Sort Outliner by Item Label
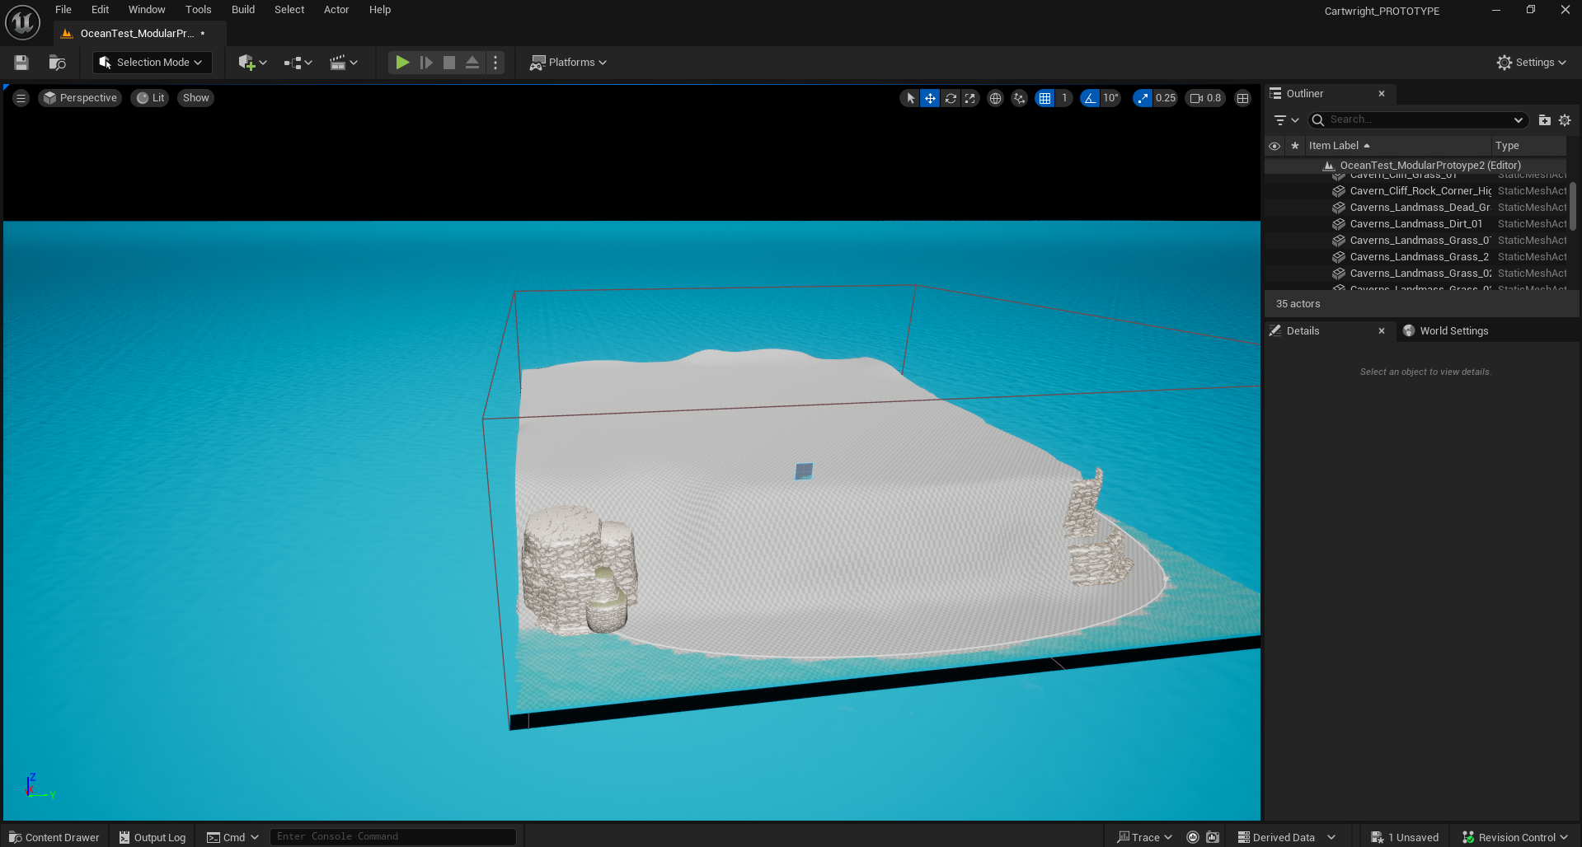The height and width of the screenshot is (847, 1582). click(1398, 146)
